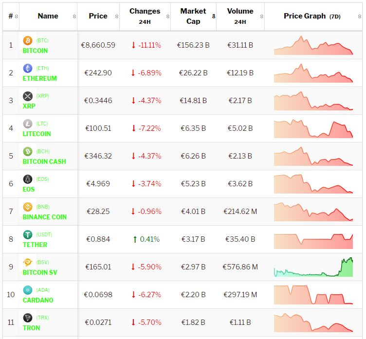Click the Litecoin silver coin icon
This screenshot has height=339, width=366.
28,124
